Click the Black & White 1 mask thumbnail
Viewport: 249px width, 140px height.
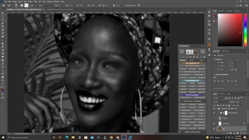tap(226, 113)
